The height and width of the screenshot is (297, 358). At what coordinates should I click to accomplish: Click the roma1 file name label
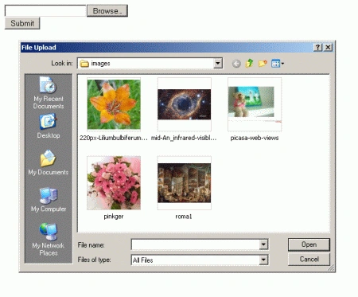[184, 217]
